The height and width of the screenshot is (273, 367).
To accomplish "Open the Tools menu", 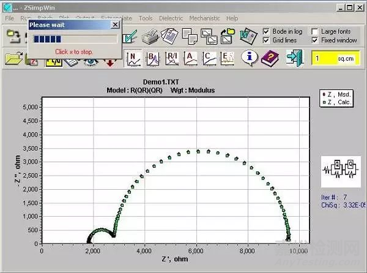I will (146, 18).
